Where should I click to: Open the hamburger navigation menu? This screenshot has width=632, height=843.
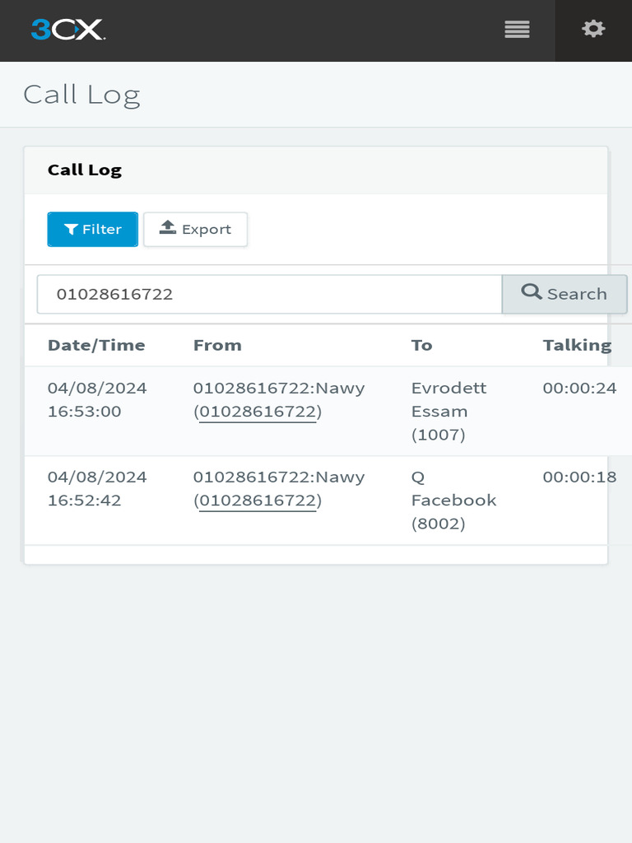[517, 30]
